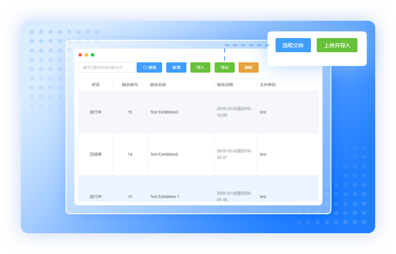Click the 状态 column header
The height and width of the screenshot is (254, 396).
coord(96,85)
